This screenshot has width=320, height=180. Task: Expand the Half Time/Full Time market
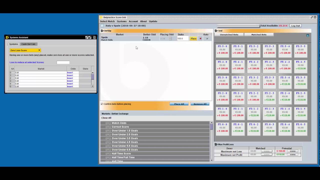click(x=155, y=157)
